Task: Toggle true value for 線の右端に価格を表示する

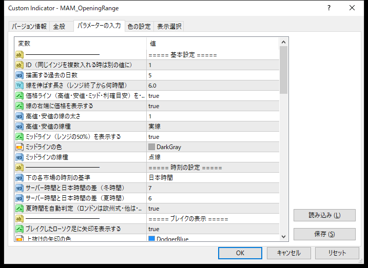Action: point(213,106)
